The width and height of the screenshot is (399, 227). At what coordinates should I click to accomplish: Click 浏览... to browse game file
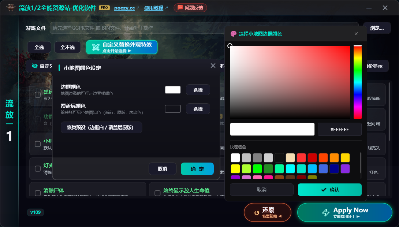[x=377, y=28]
